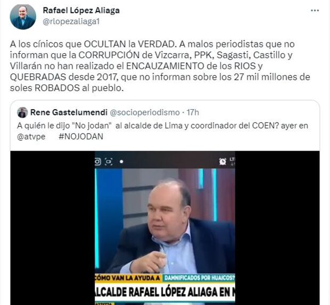Click the alarm clock icon in video
Screen dimensions: 330x305
(222, 161)
